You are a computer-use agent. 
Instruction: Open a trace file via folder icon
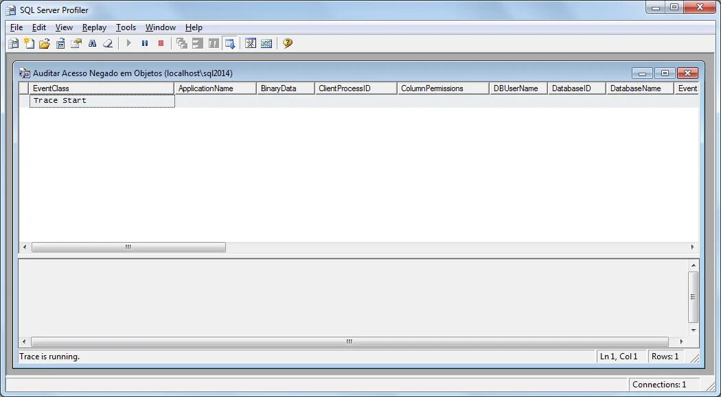(x=45, y=44)
